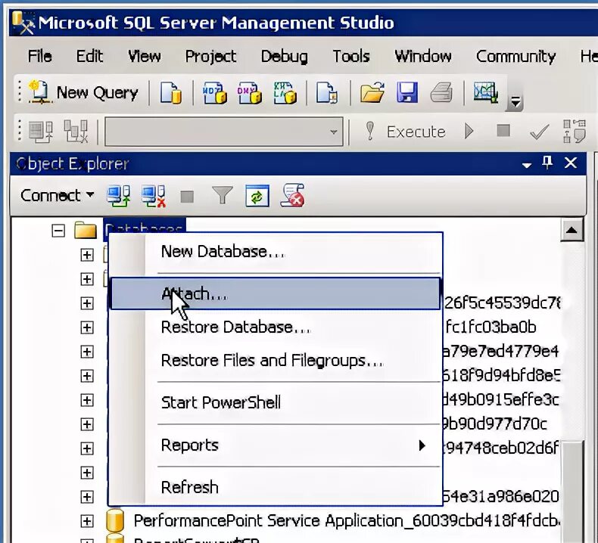598x543 pixels.
Task: Expand the tree node beside 26f5c45539dc
Action: point(87,303)
